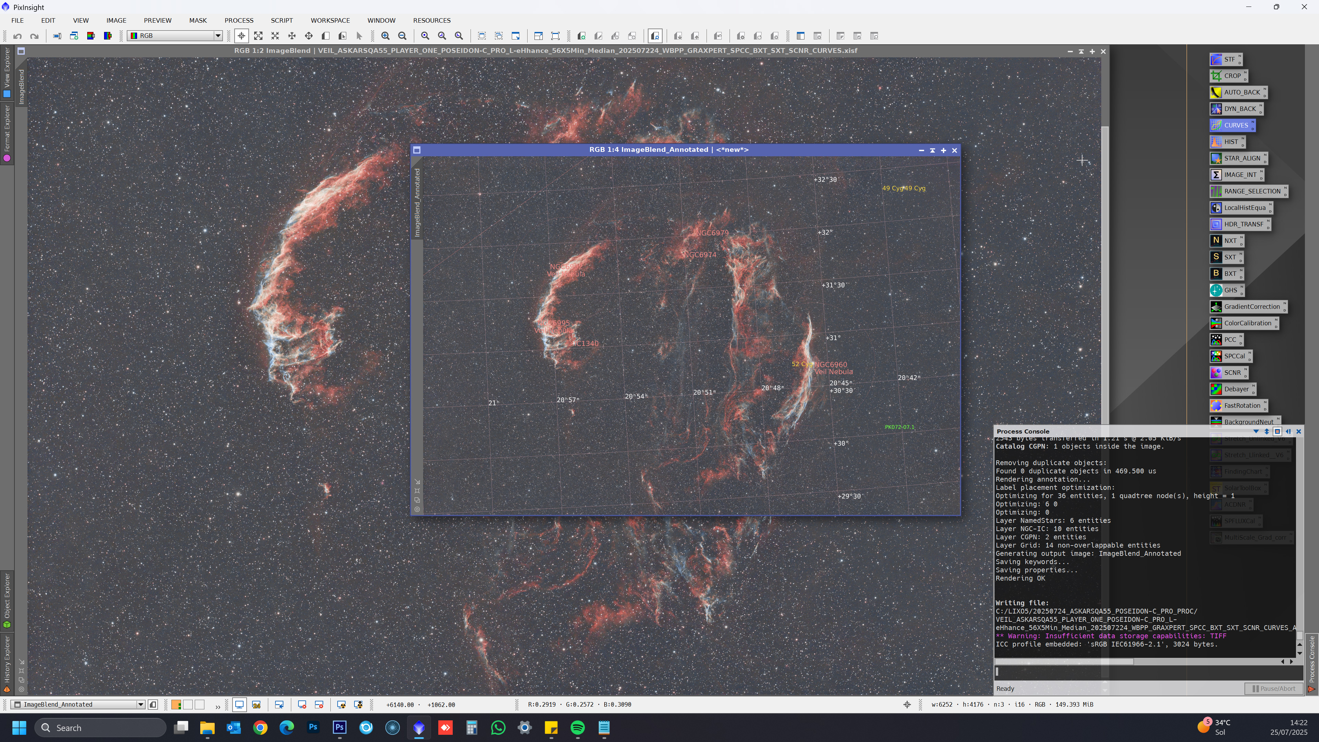Viewport: 1319px width, 742px height.
Task: Click the Pause/Abort button
Action: [1273, 688]
